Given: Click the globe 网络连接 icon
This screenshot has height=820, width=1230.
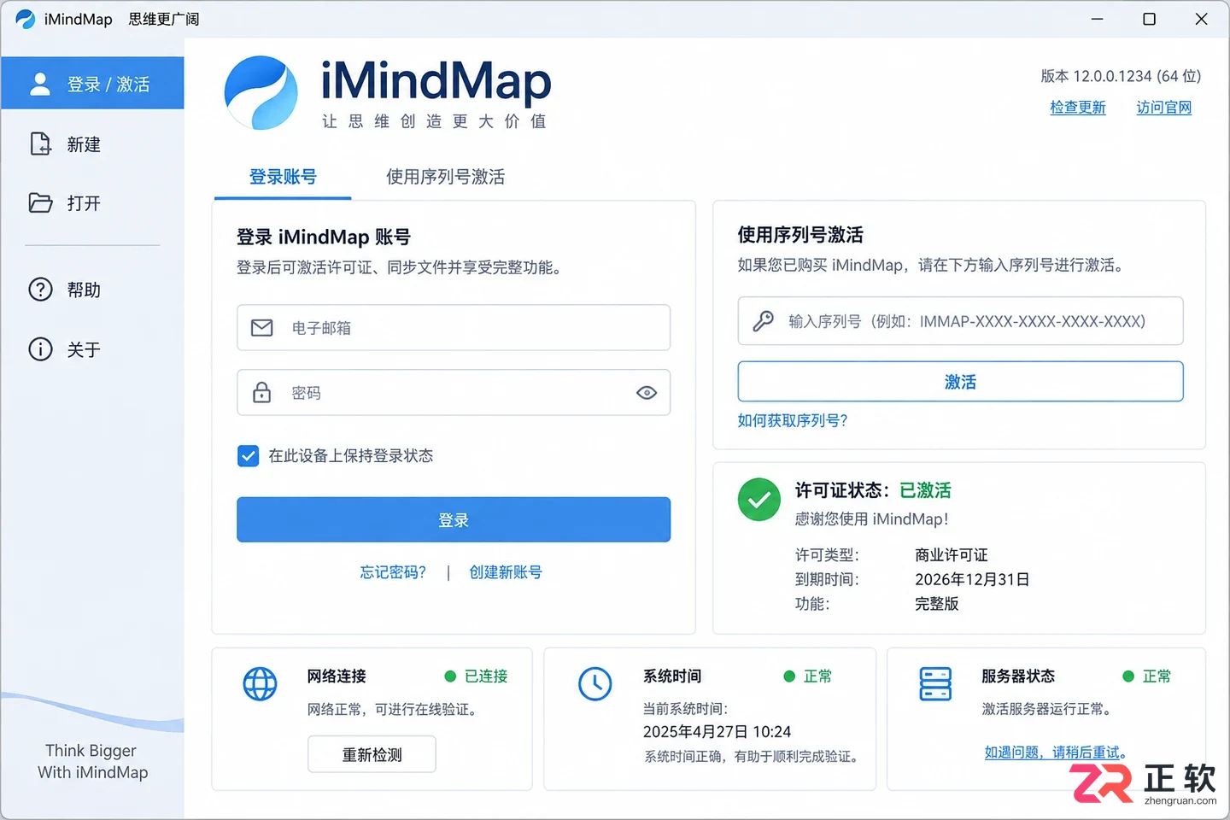Looking at the screenshot, I should (261, 684).
